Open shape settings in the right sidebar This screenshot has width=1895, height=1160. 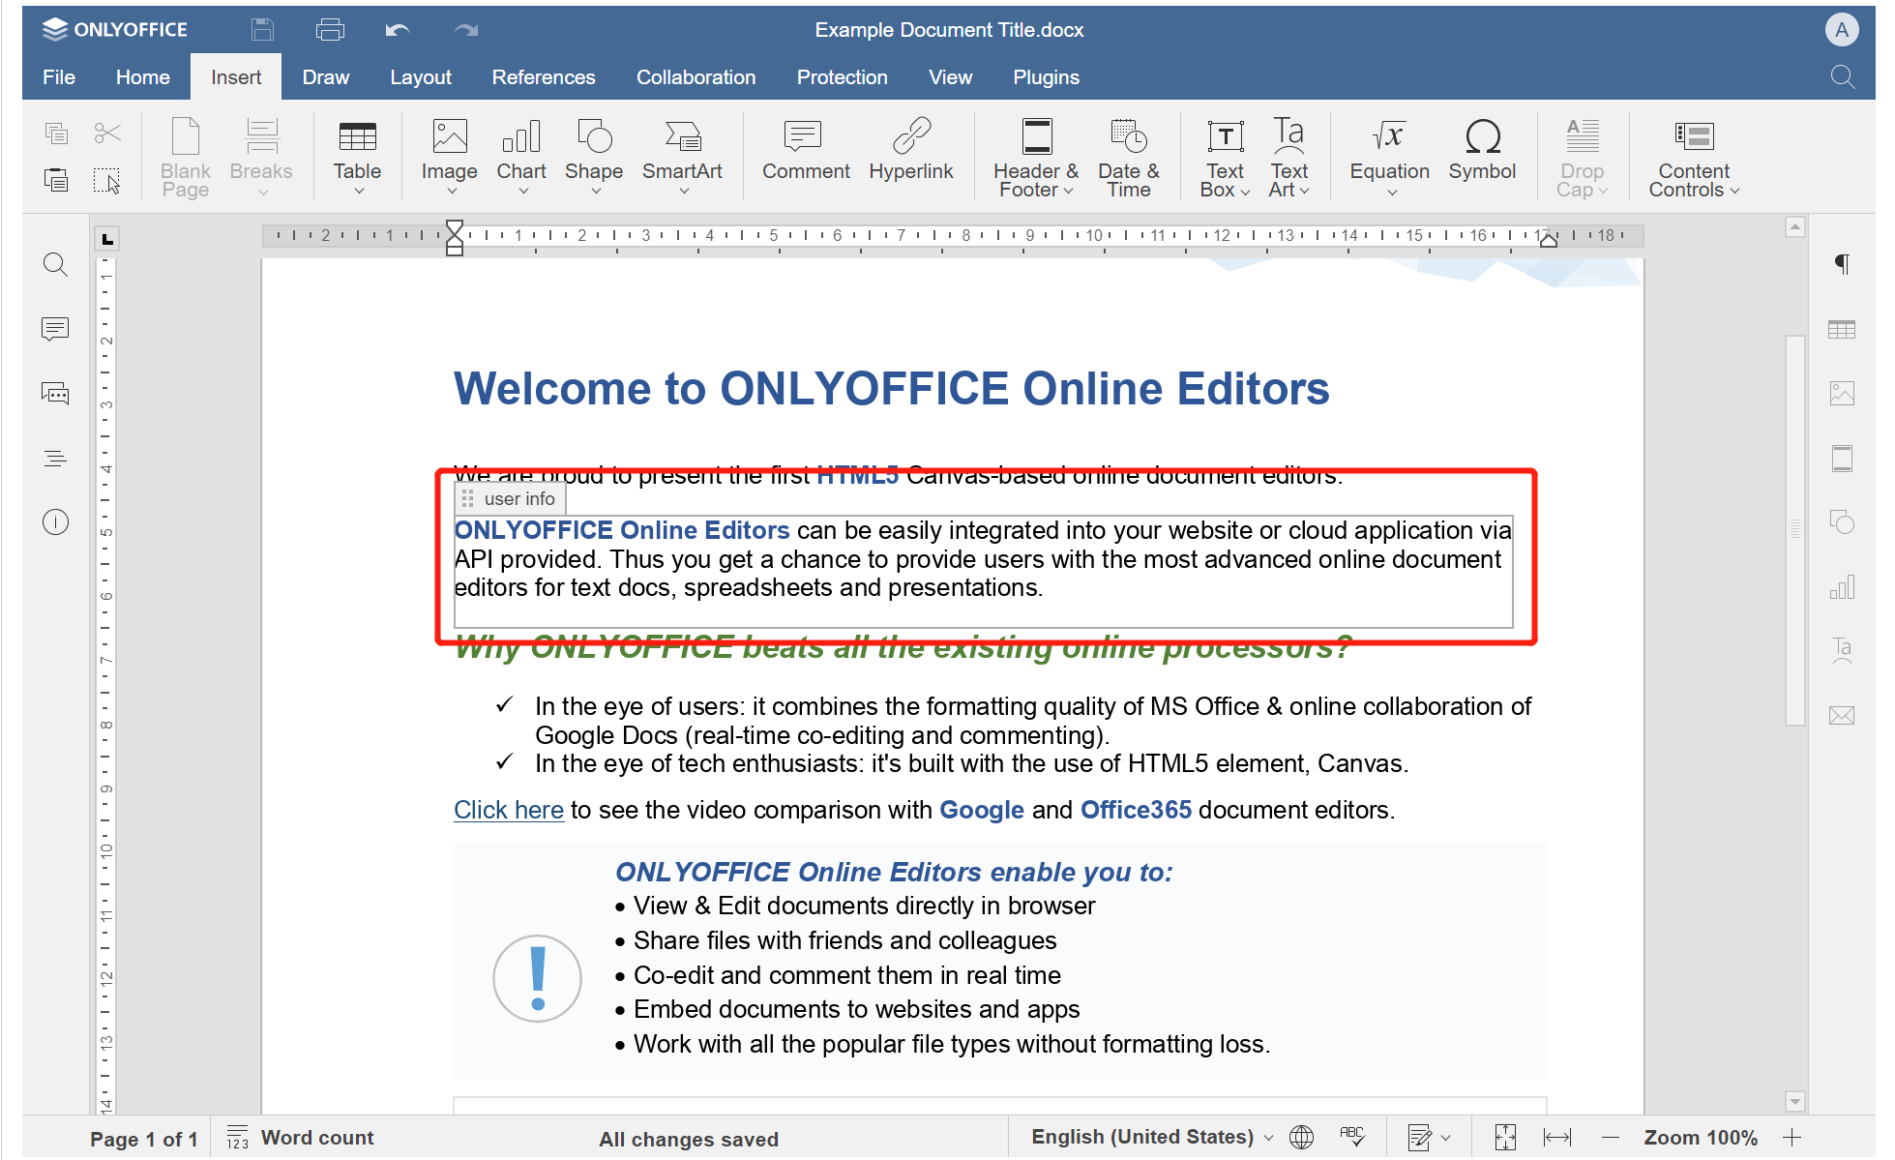point(1842,522)
